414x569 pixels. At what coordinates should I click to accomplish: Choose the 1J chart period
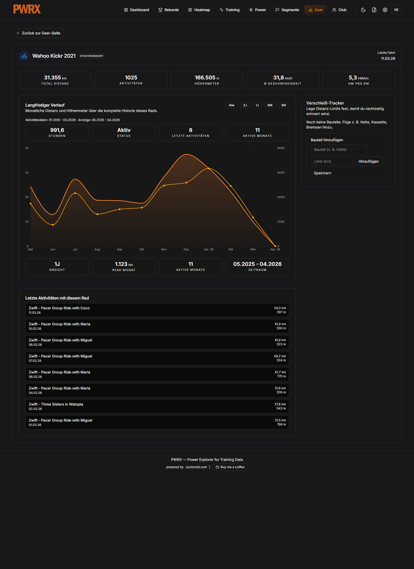257,105
